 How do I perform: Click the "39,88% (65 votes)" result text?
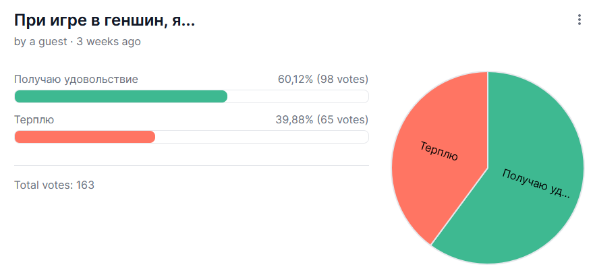click(321, 120)
